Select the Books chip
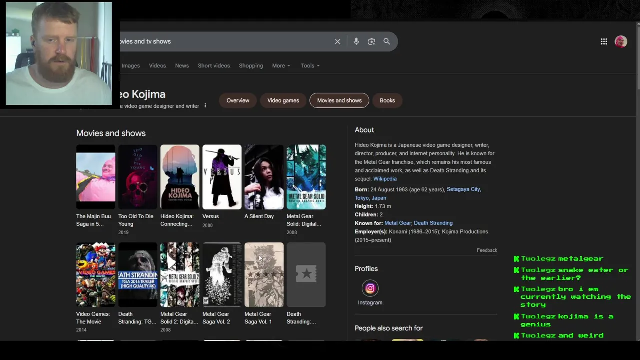Image resolution: width=640 pixels, height=360 pixels. (387, 100)
